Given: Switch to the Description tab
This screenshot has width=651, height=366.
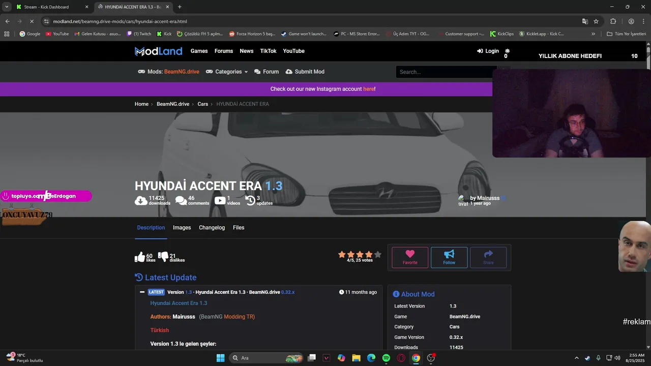Looking at the screenshot, I should pos(151,228).
